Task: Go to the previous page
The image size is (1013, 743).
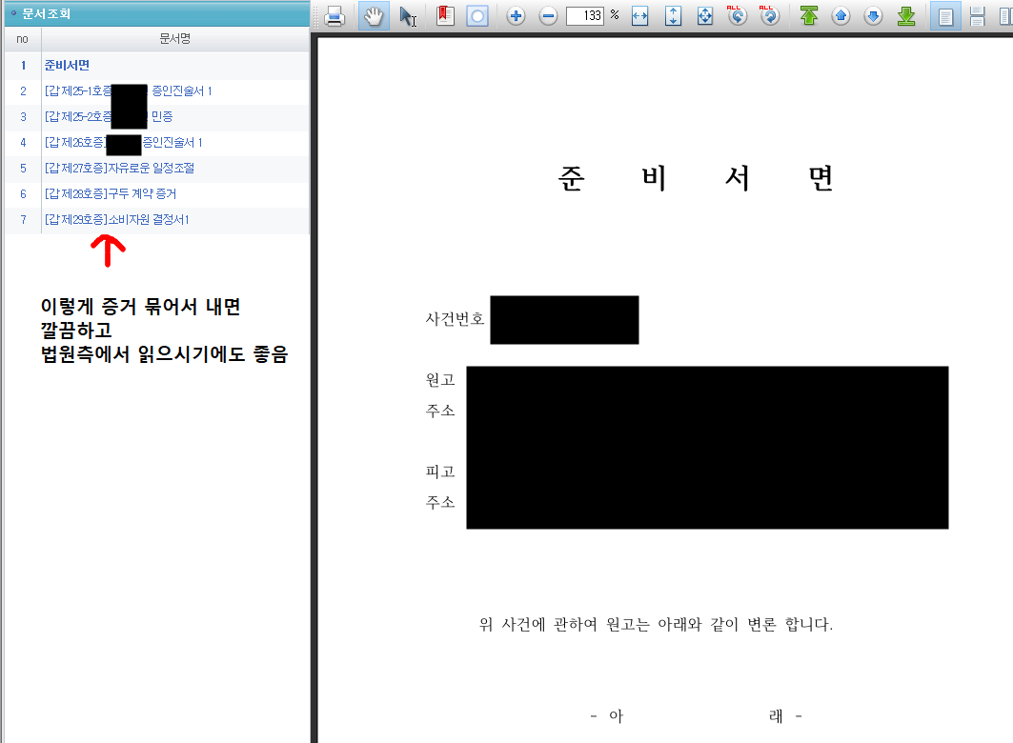Action: [841, 15]
